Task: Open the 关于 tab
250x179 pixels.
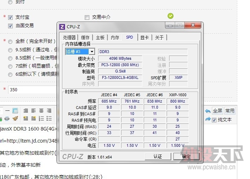Action: click(159, 37)
